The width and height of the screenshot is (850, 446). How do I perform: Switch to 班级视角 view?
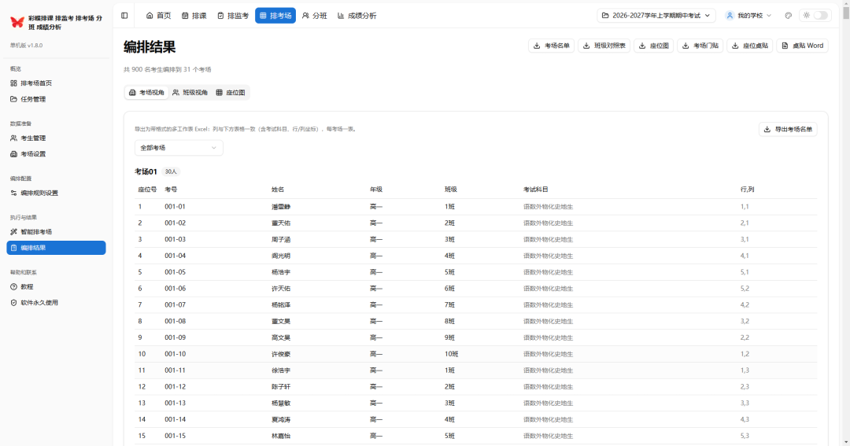point(190,93)
